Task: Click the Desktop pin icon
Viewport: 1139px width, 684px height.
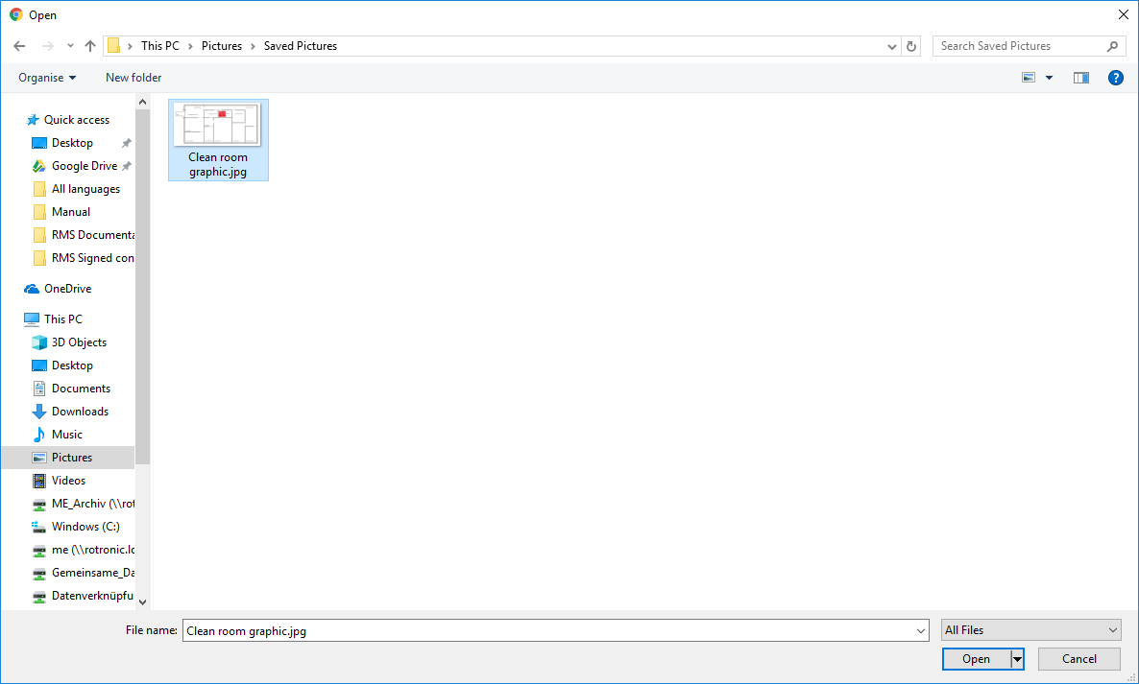Action: coord(127,143)
